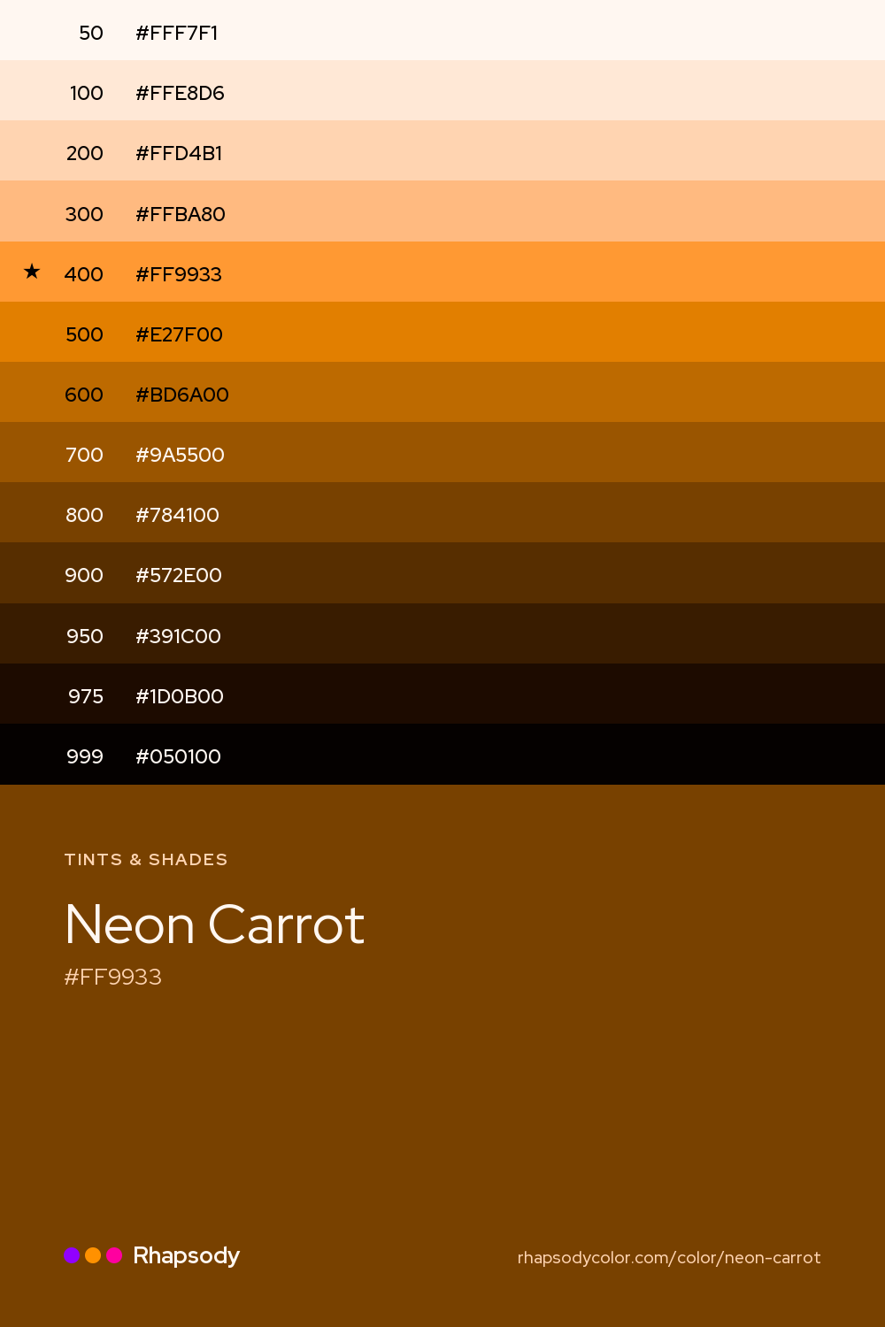Click the TINTS & SHADES heading
885x1327 pixels.
[x=146, y=859]
